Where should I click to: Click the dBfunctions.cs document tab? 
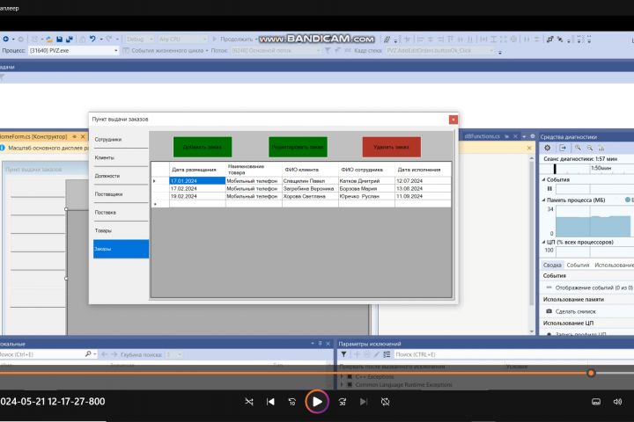tap(482, 136)
